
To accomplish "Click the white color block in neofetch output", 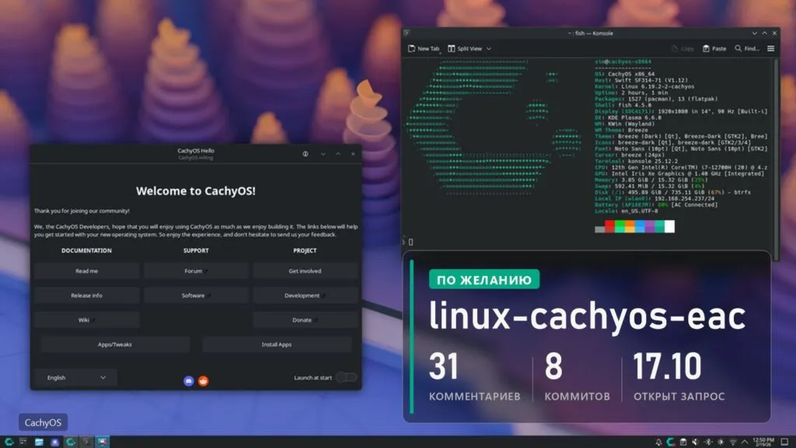I will [669, 226].
